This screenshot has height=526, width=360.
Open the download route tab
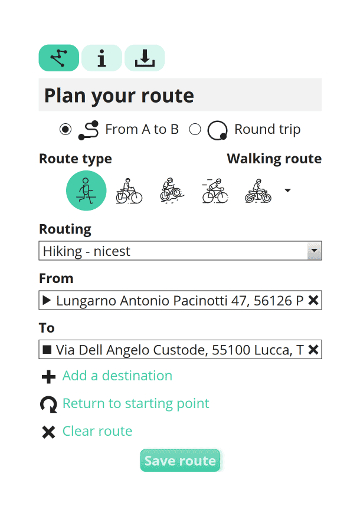coord(145,58)
